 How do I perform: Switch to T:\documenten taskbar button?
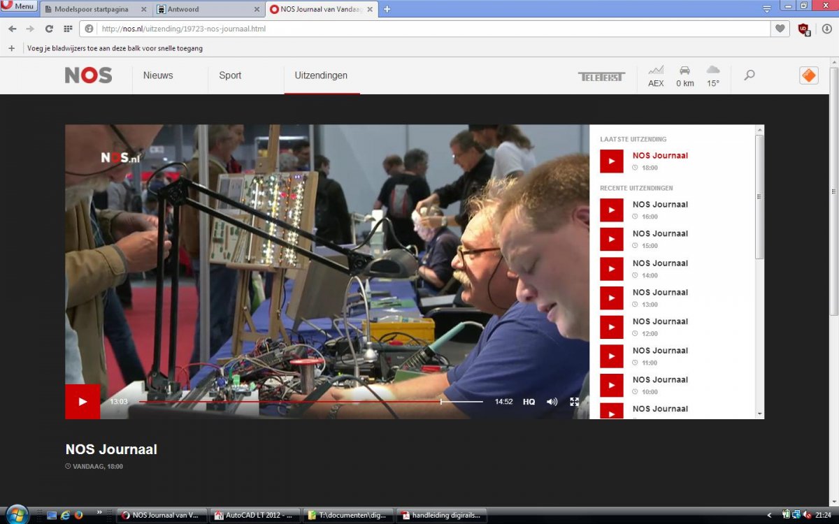point(348,516)
